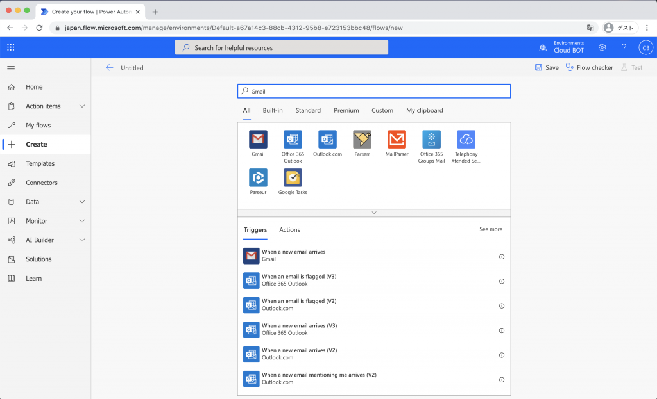Select the Office 365 Outlook connector
Viewport: 657px width, 399px height.
(293, 140)
